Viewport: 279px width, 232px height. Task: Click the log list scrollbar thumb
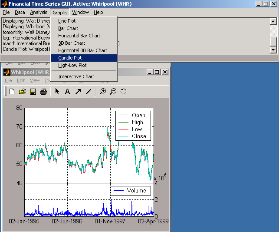pos(273,42)
